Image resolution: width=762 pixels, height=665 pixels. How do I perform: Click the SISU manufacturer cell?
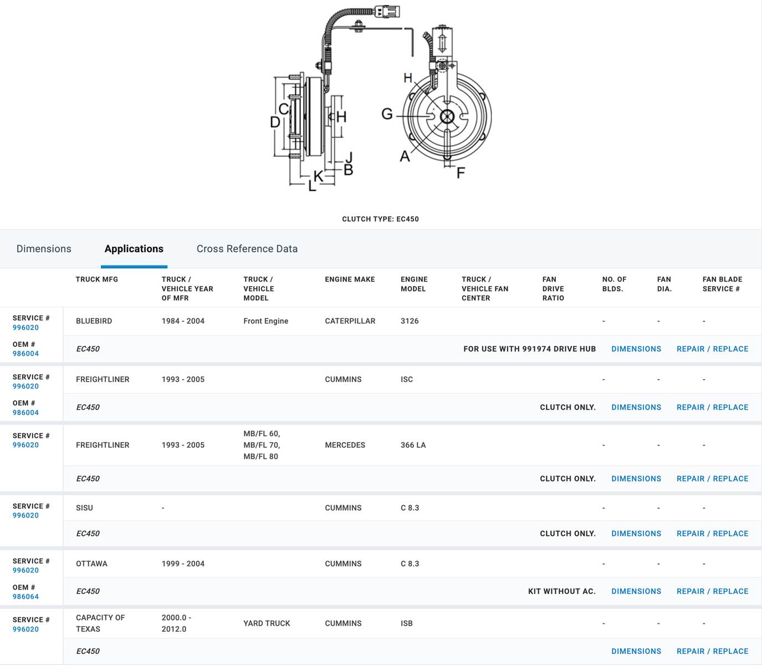pos(84,508)
